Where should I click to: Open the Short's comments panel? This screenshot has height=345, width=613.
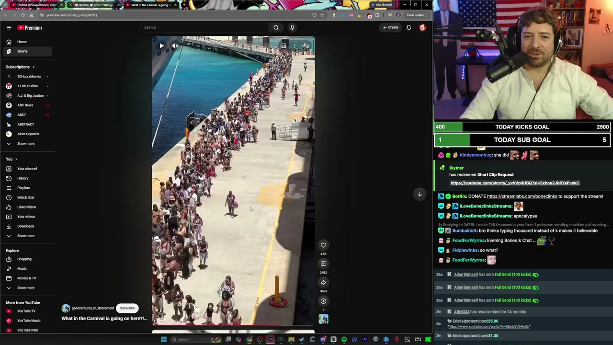point(323,264)
